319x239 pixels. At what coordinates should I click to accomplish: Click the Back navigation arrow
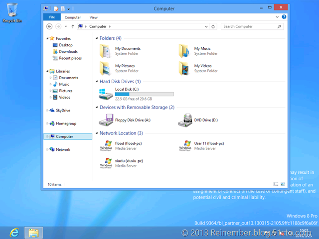click(49, 26)
